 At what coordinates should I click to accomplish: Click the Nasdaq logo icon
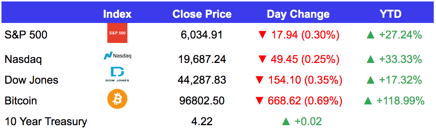117,56
